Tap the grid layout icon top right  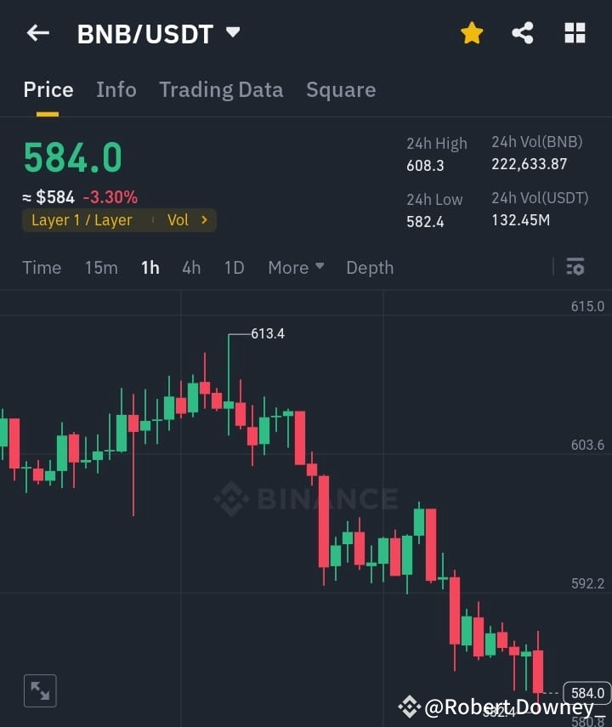575,32
